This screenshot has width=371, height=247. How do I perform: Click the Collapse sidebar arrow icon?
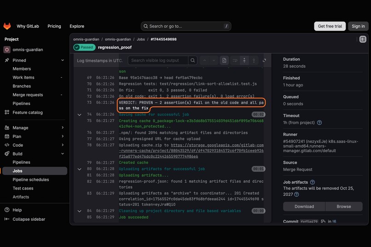point(7,219)
